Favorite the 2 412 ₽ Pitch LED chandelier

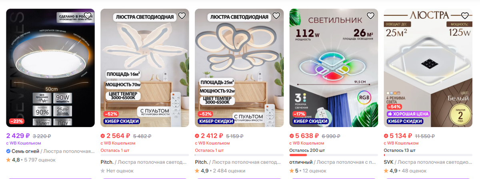(276, 16)
